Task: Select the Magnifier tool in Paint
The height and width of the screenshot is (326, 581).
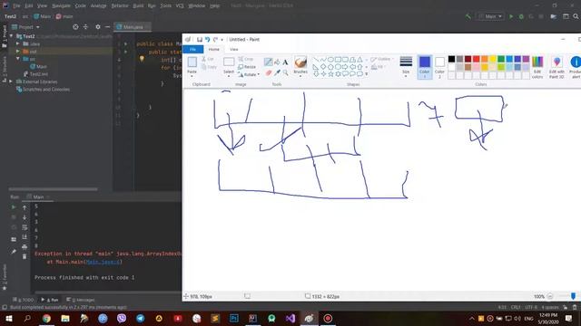Action: (285, 72)
